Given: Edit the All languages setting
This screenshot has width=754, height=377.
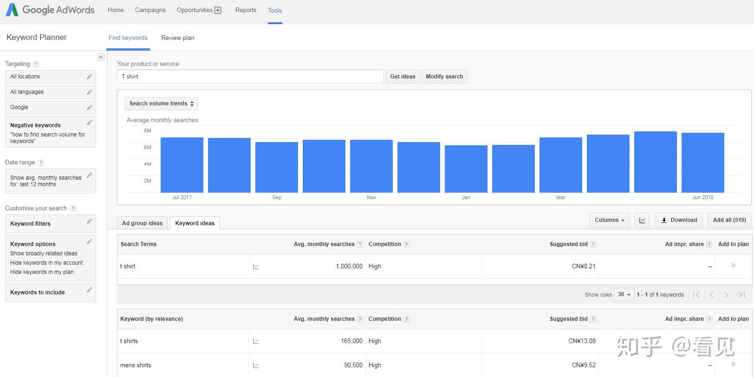Looking at the screenshot, I should (90, 92).
